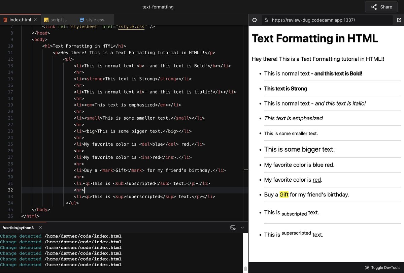This screenshot has width=404, height=273.
Task: Click the lock icon in the address bar
Action: tap(266, 20)
